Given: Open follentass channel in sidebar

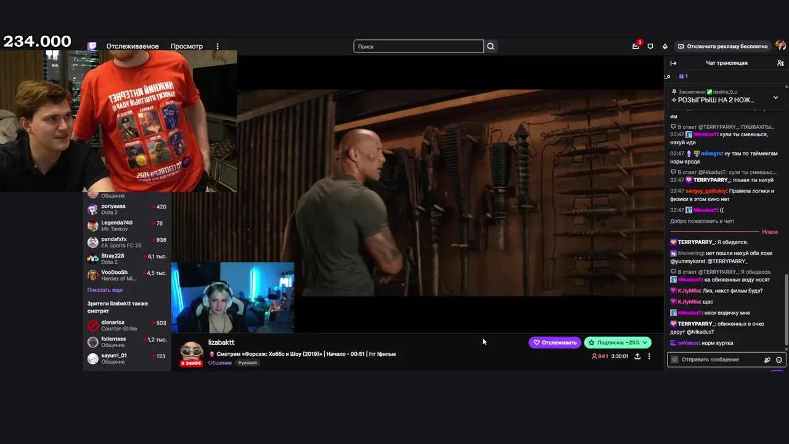Looking at the screenshot, I should [x=127, y=342].
